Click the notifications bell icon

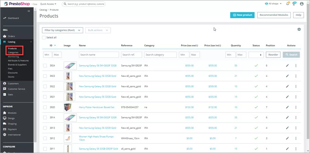[x=288, y=4]
